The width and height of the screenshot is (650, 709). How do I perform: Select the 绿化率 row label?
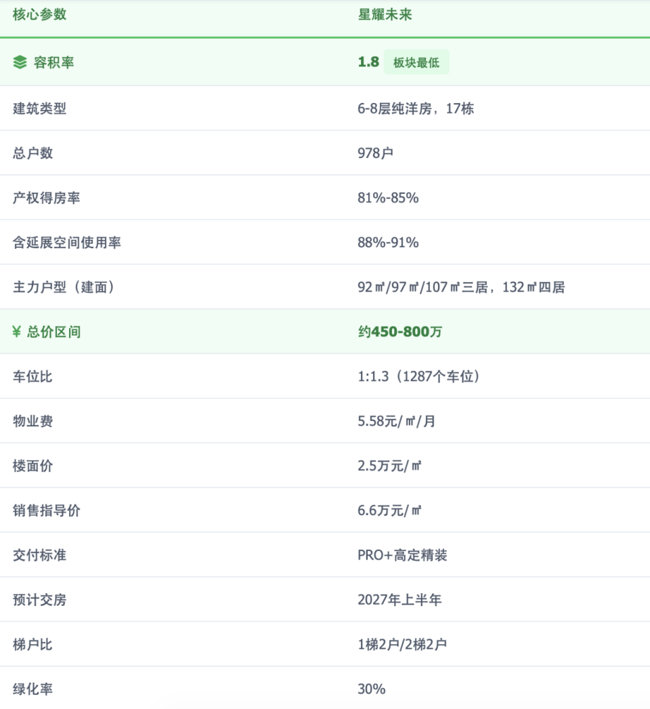coord(33,690)
